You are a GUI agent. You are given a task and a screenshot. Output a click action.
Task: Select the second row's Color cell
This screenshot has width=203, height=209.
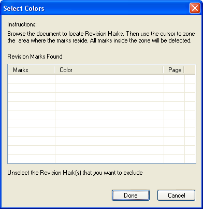(109, 88)
